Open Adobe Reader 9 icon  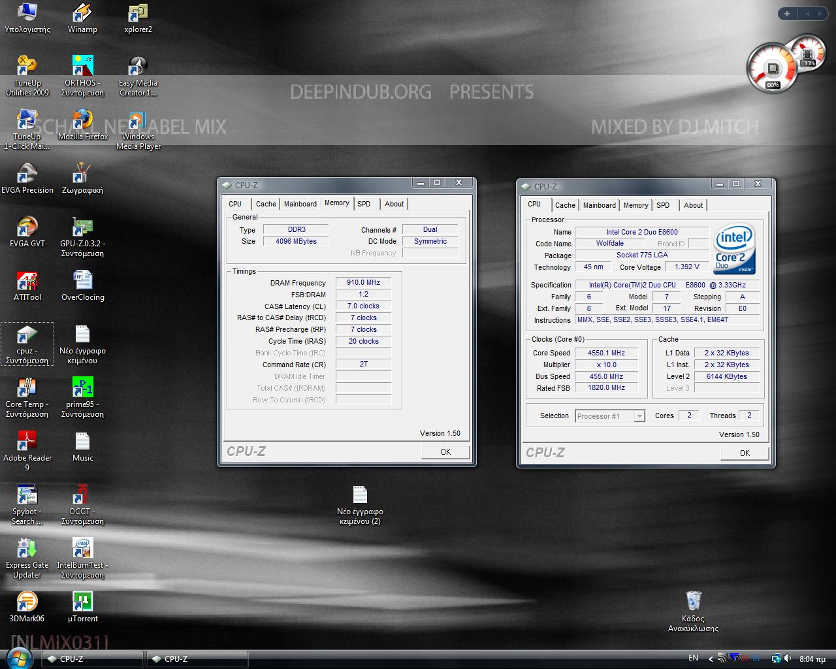pos(27,451)
